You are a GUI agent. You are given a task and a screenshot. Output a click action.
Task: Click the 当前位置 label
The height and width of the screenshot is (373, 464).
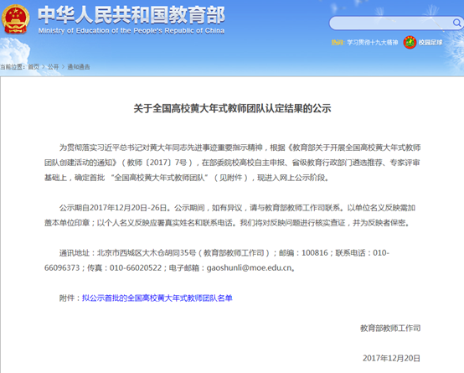coord(13,67)
